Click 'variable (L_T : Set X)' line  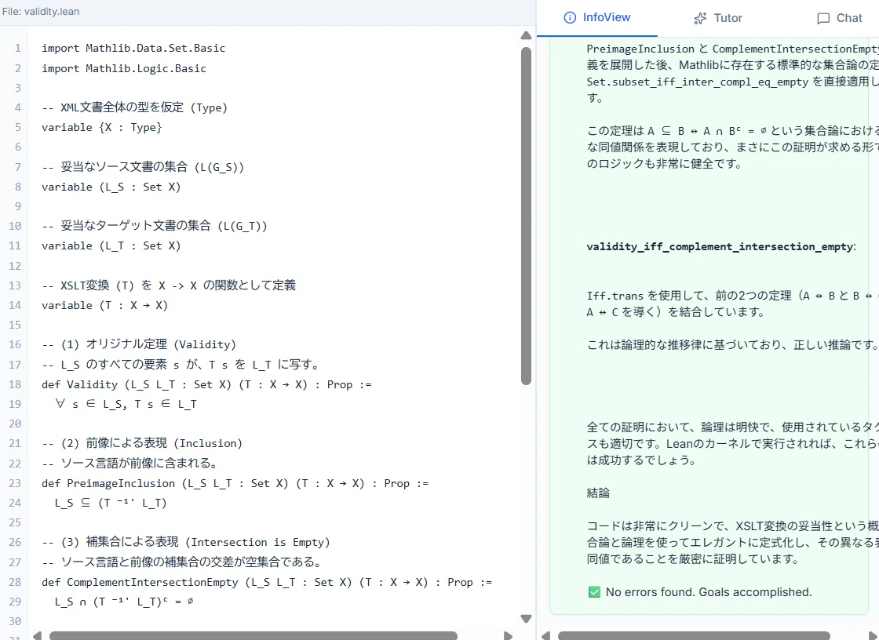(x=111, y=245)
